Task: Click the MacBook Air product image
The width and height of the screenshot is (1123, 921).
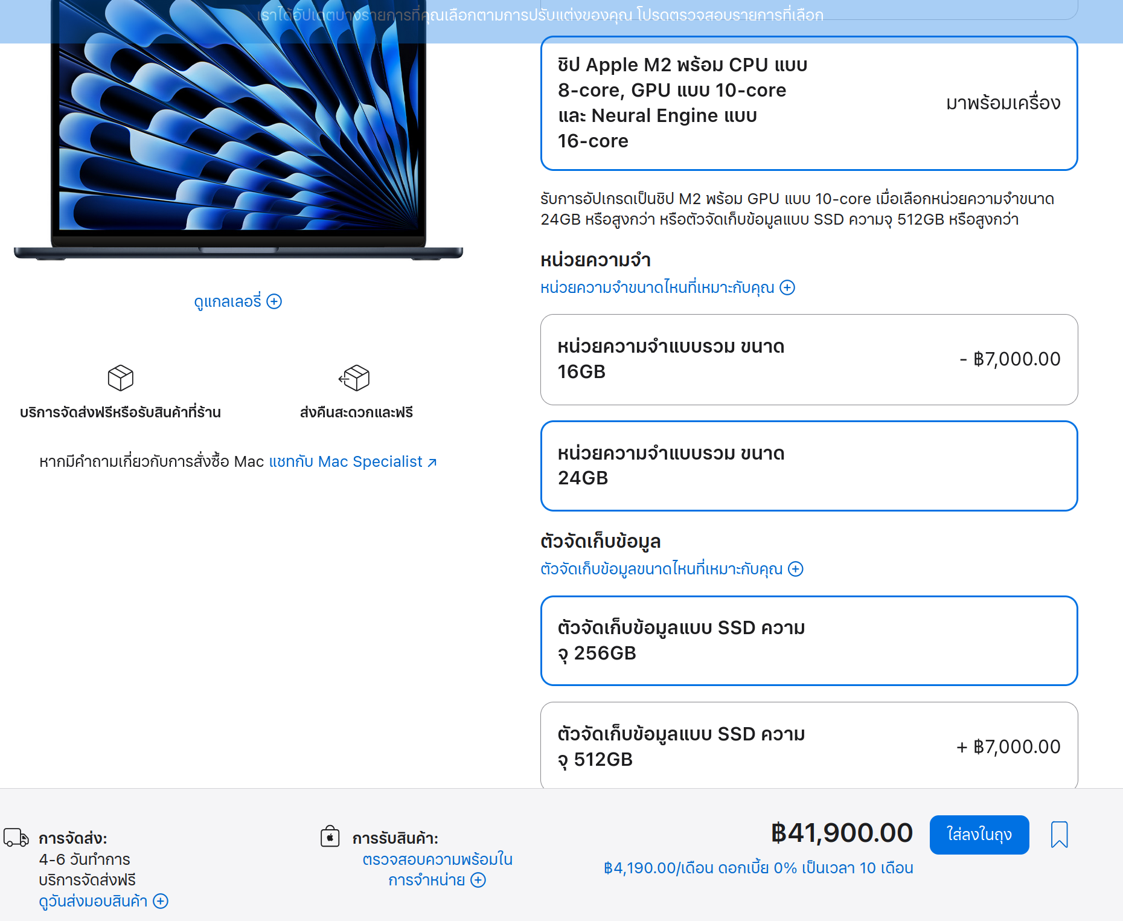Action: [x=238, y=130]
